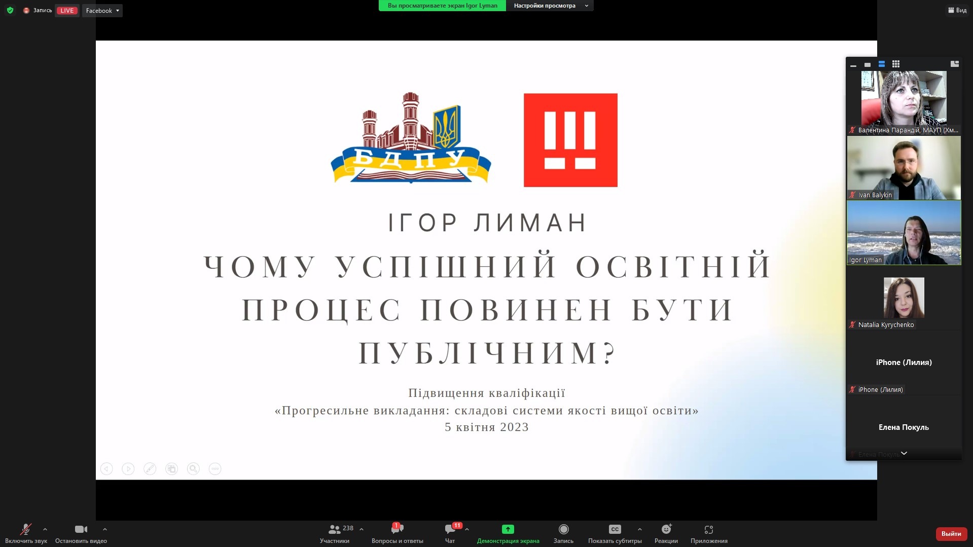
Task: Click the red LIVE streaming badge
Action: 67,11
